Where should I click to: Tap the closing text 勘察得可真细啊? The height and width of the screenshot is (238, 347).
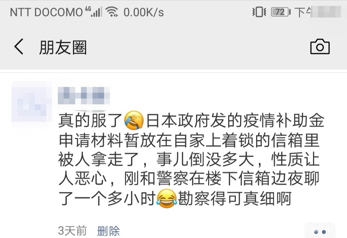point(235,198)
